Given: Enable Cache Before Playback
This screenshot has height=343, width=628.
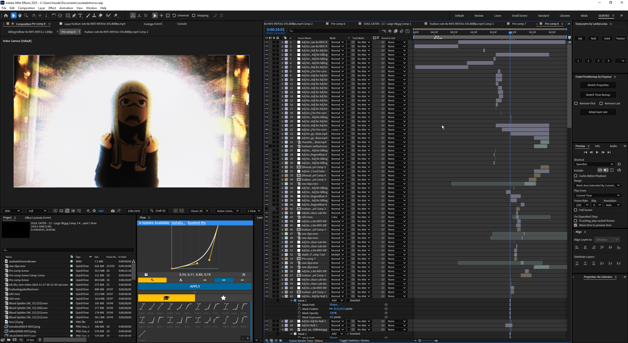Looking at the screenshot, I should (x=576, y=176).
